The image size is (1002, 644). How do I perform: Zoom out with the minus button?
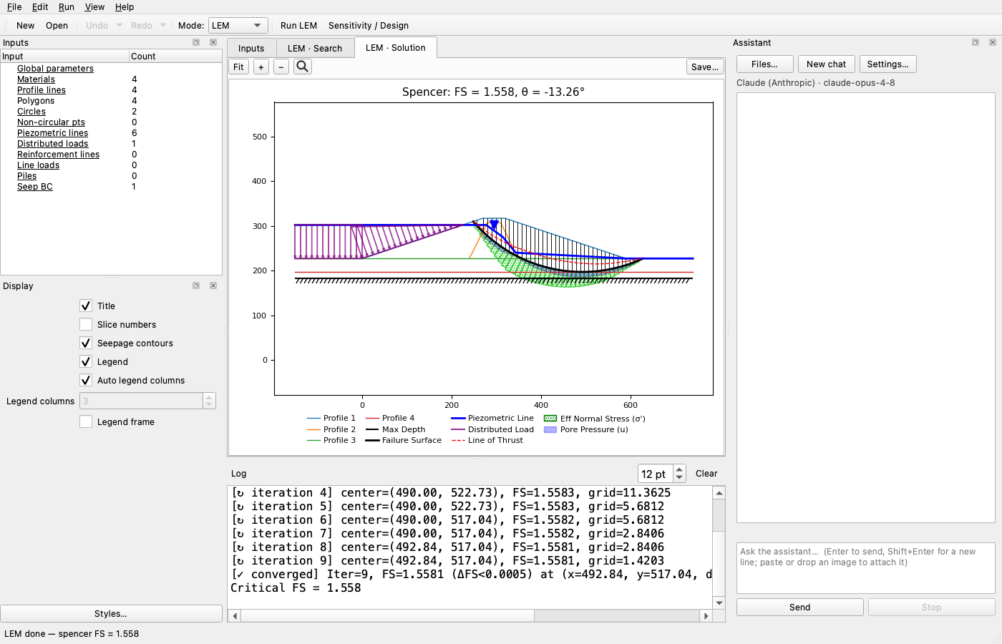point(281,67)
